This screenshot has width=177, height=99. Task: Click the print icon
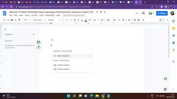point(12,20)
